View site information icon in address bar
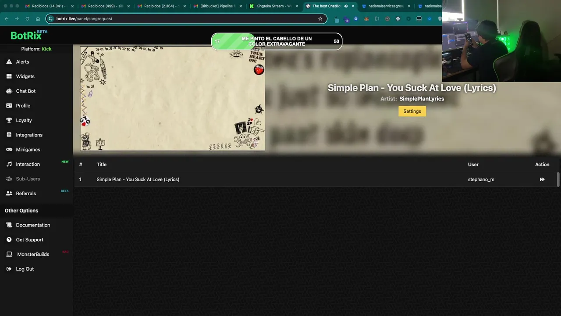The width and height of the screenshot is (561, 316). pos(50,19)
